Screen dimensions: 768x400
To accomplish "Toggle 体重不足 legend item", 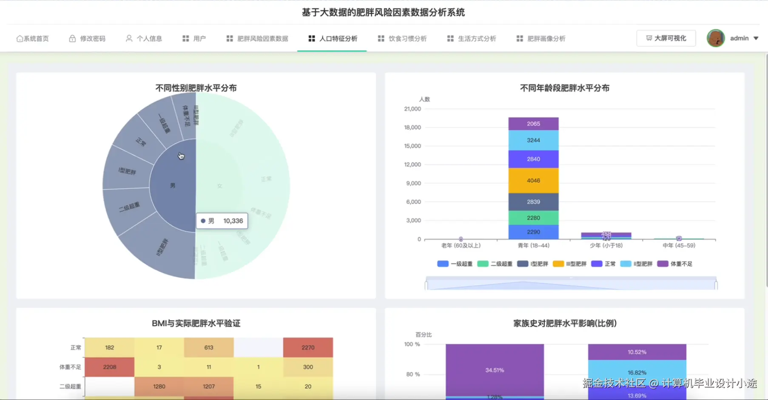I will click(x=674, y=264).
